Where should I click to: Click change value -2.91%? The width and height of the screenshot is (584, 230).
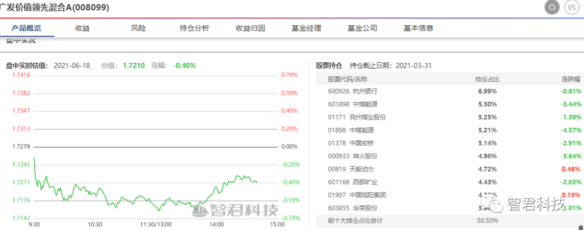point(570,143)
